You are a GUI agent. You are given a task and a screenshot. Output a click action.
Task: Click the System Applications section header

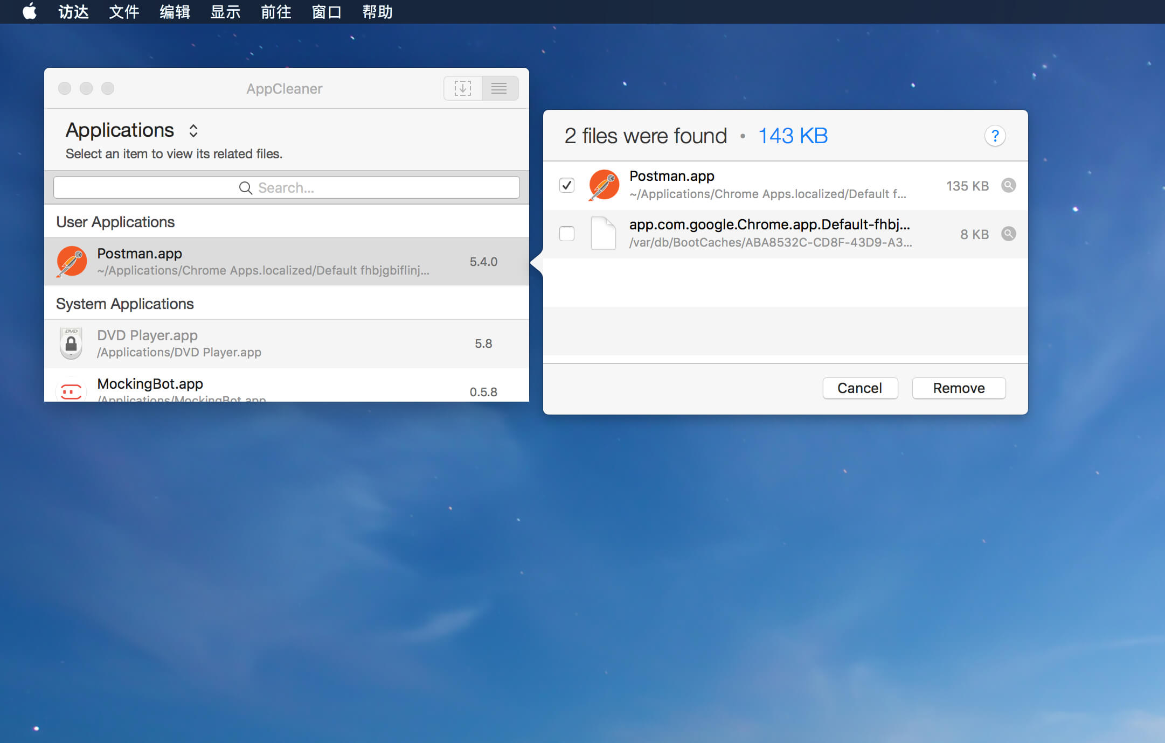pyautogui.click(x=125, y=304)
